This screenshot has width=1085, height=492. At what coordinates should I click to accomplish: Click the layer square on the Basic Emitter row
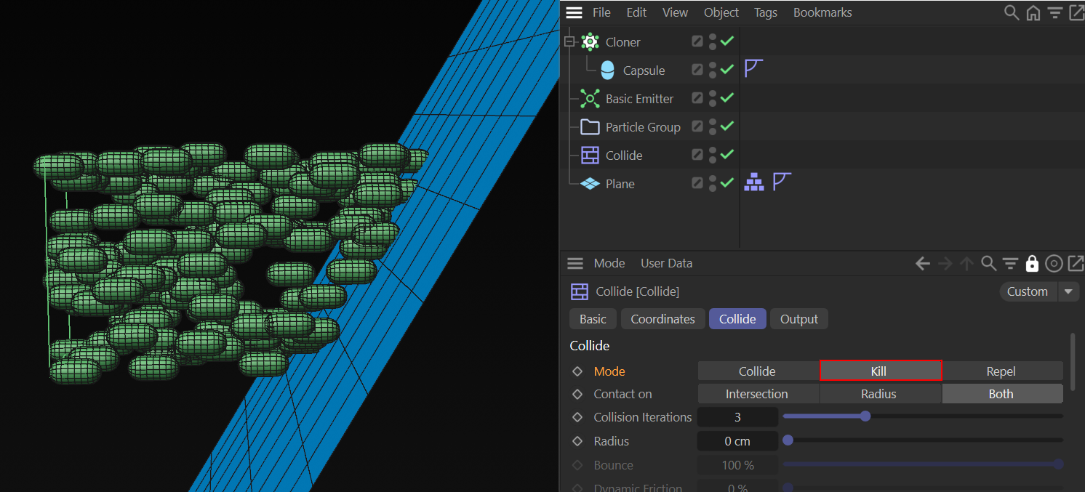[697, 98]
